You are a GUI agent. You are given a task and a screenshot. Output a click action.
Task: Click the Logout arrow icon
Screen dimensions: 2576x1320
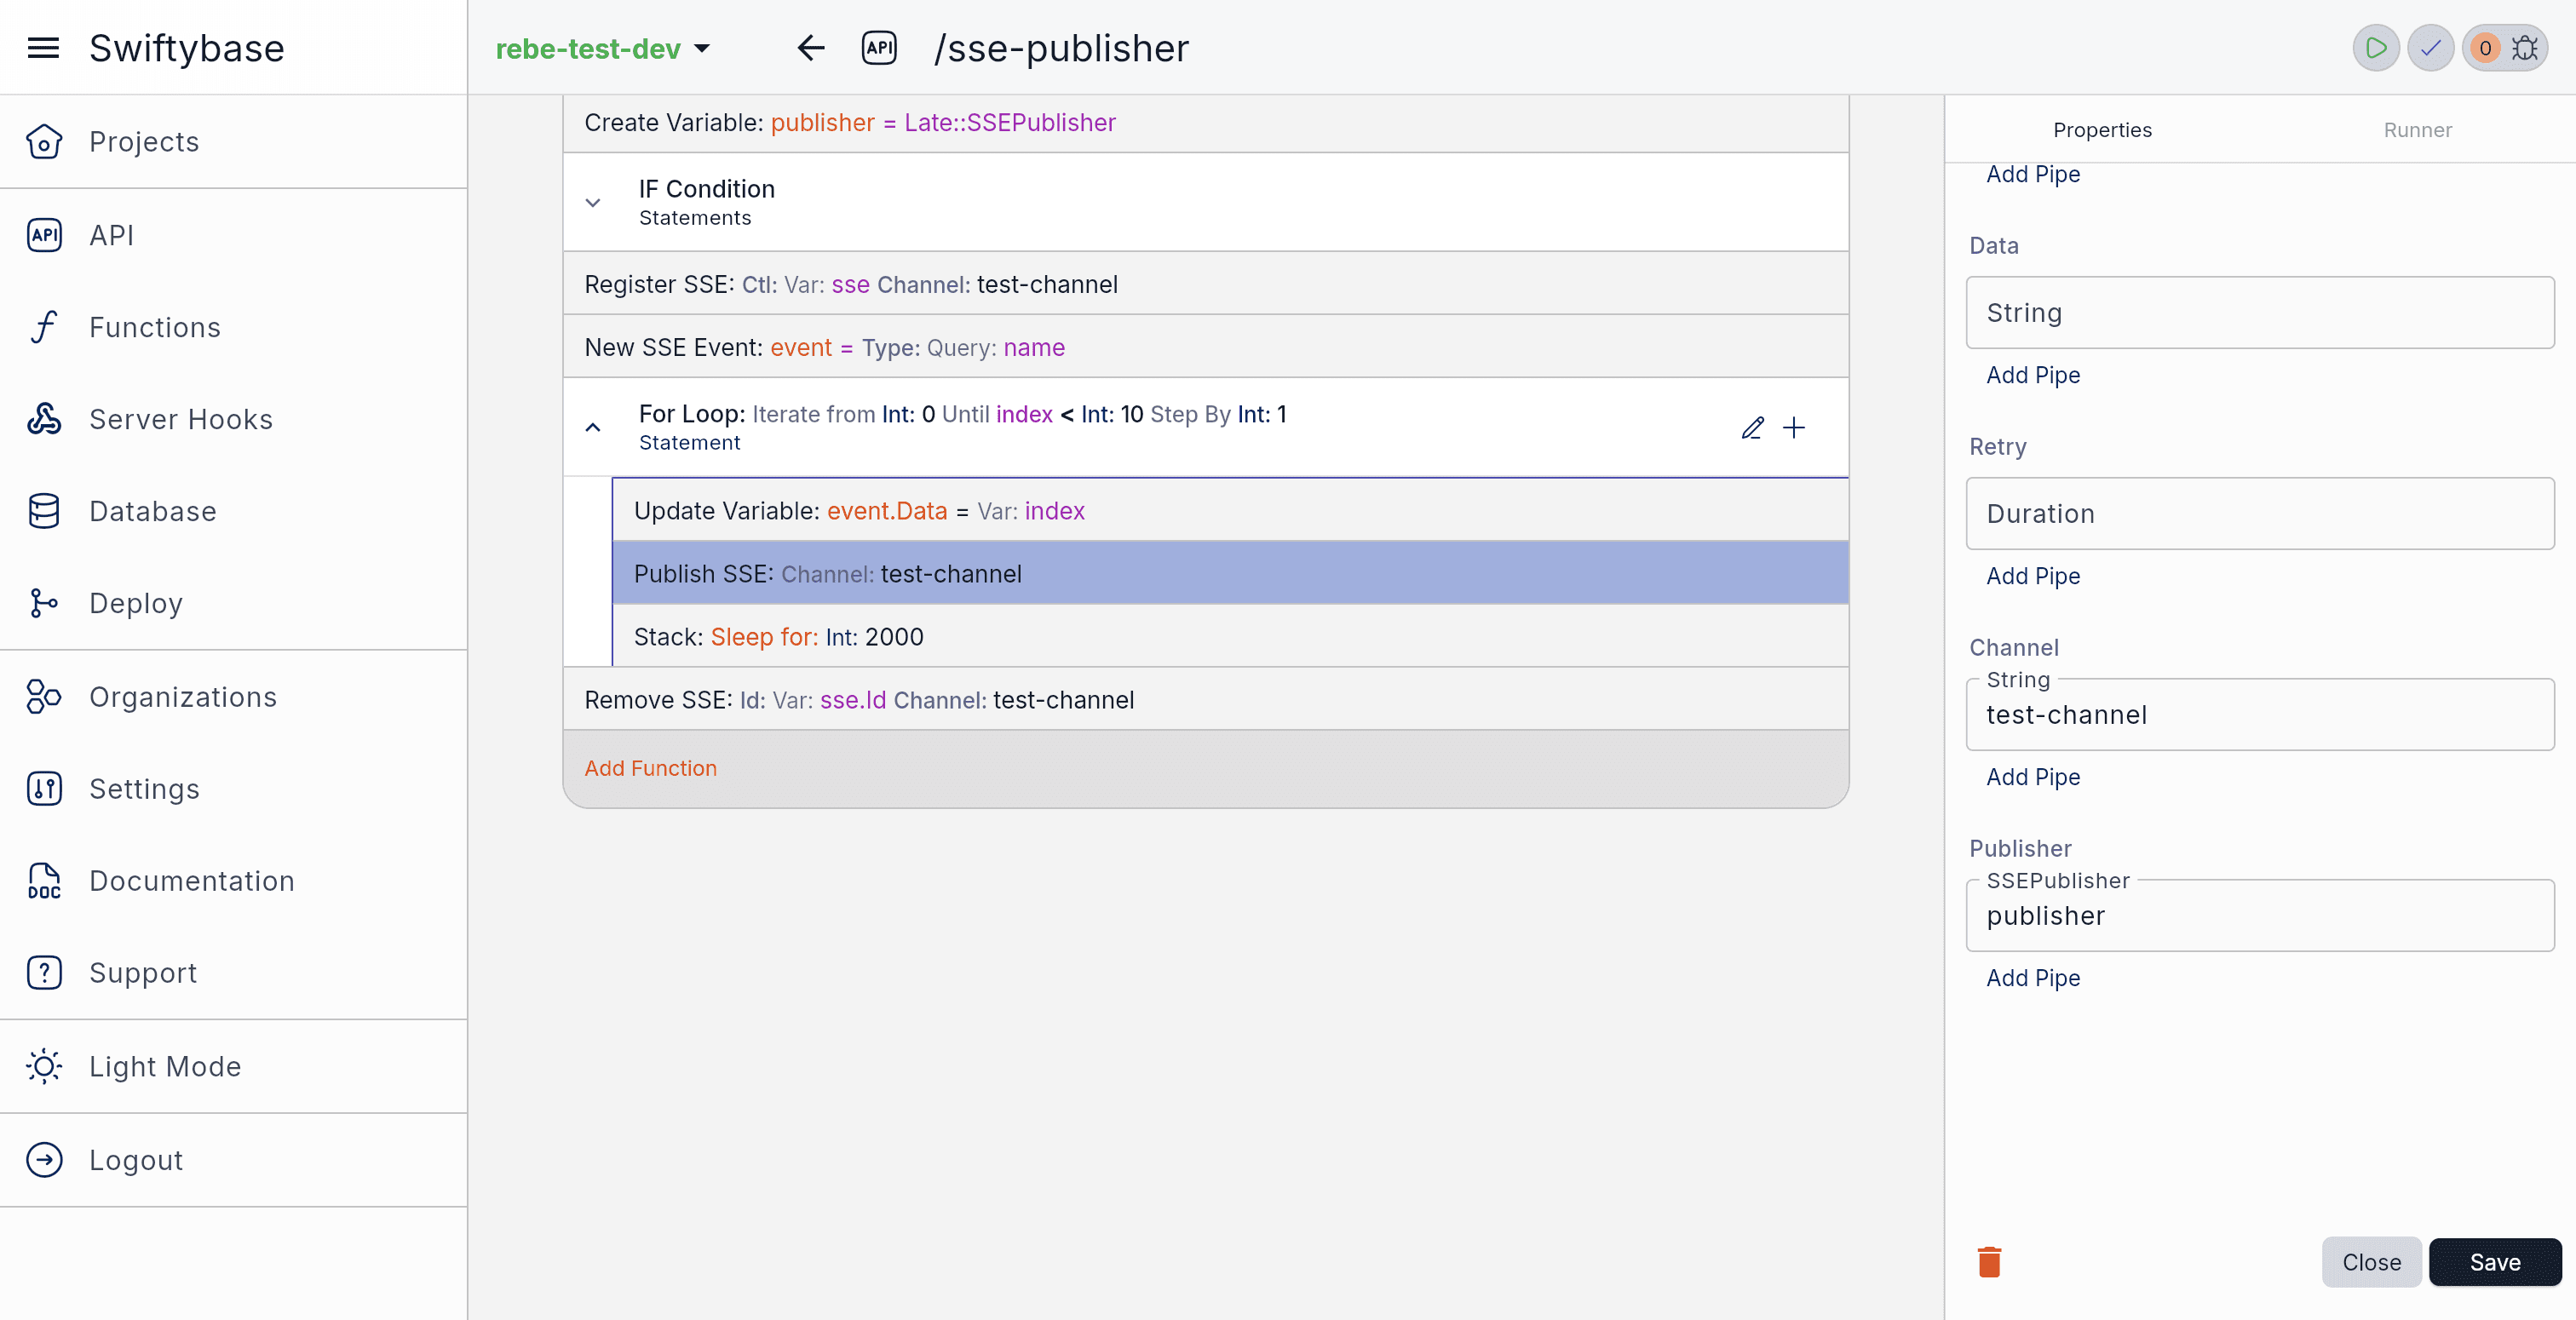click(x=44, y=1160)
